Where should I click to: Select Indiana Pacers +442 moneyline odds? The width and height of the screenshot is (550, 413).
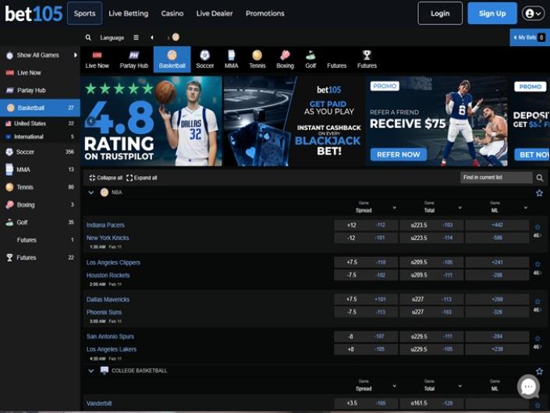click(496, 225)
